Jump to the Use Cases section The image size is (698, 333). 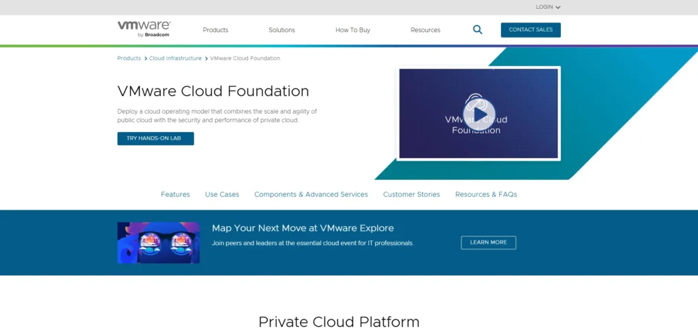pyautogui.click(x=222, y=194)
